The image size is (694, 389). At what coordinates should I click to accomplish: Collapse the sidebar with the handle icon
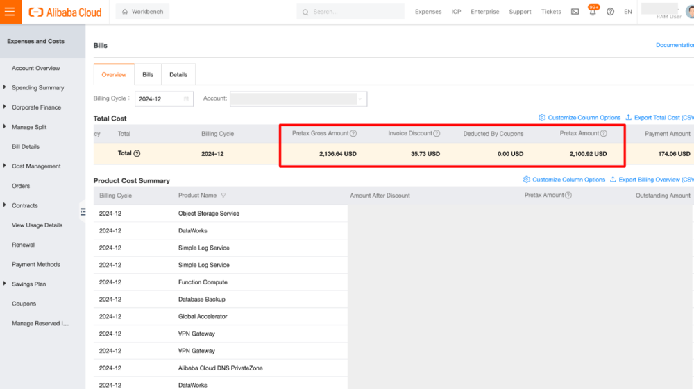(83, 212)
